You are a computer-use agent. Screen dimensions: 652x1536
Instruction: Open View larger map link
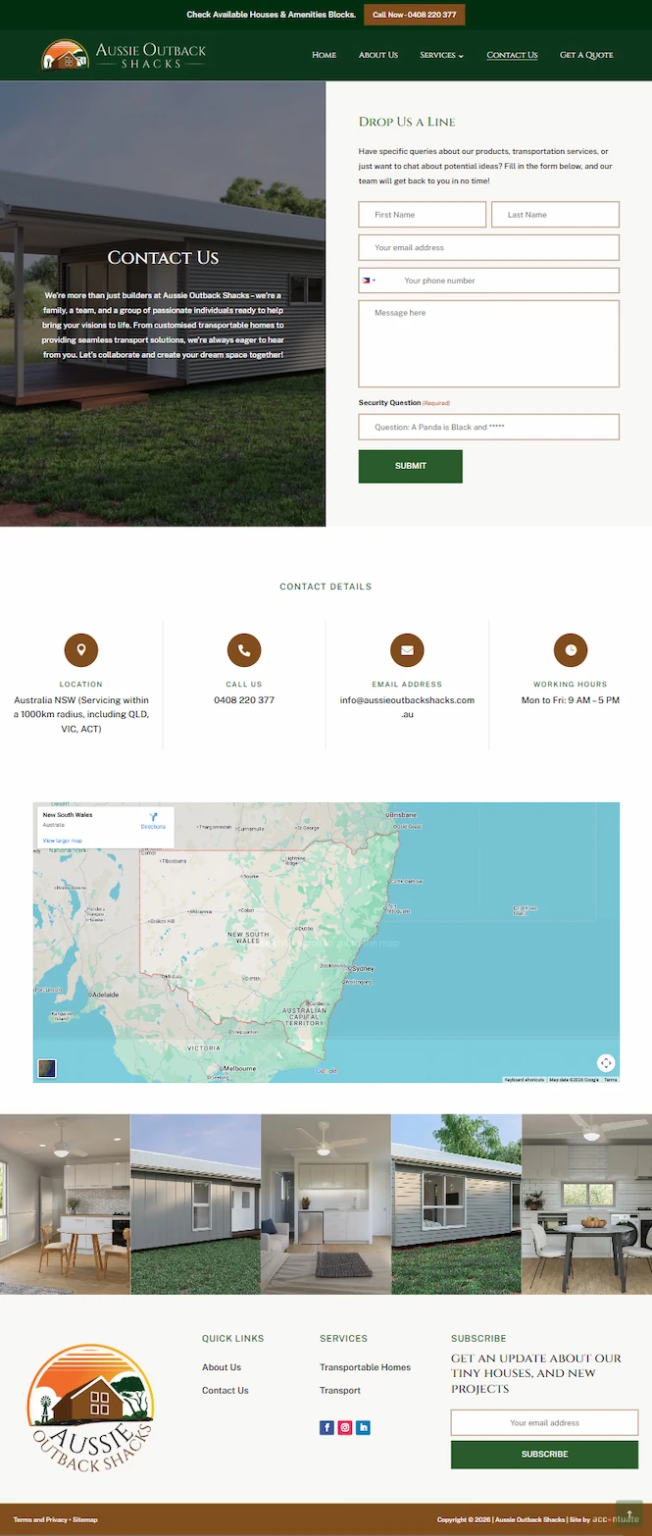tap(63, 841)
